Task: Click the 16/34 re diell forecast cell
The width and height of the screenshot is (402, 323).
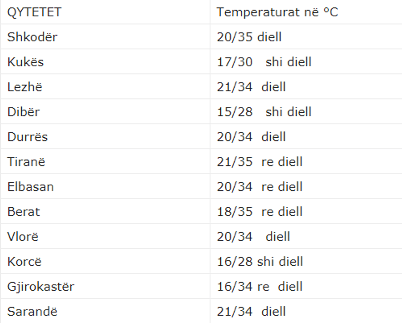Action: (259, 287)
